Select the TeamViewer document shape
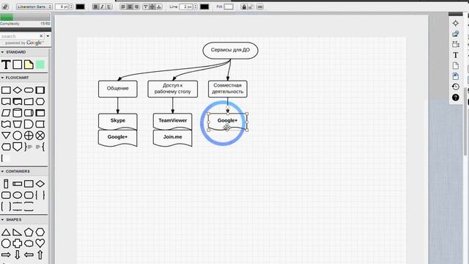The height and width of the screenshot is (264, 469). [x=173, y=121]
